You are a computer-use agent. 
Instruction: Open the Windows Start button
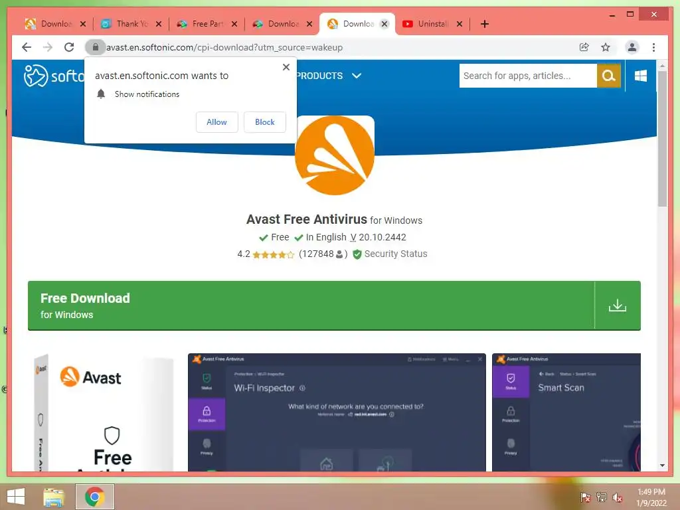pyautogui.click(x=16, y=497)
